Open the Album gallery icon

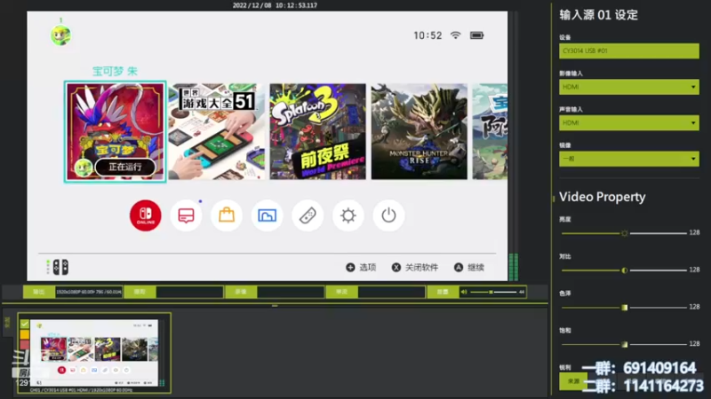pyautogui.click(x=268, y=215)
